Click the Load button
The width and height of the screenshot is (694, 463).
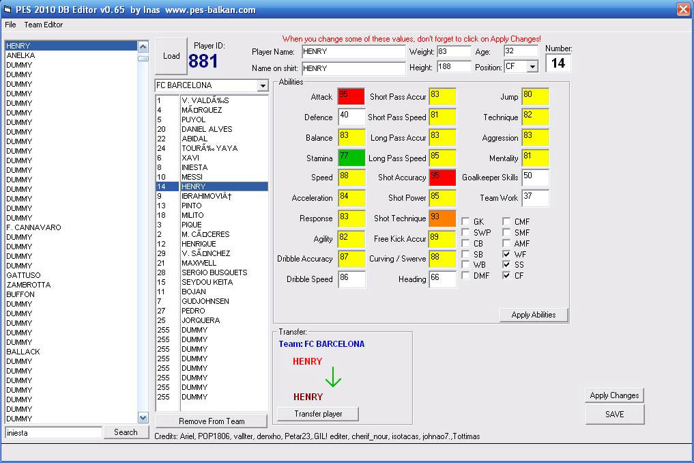click(171, 56)
